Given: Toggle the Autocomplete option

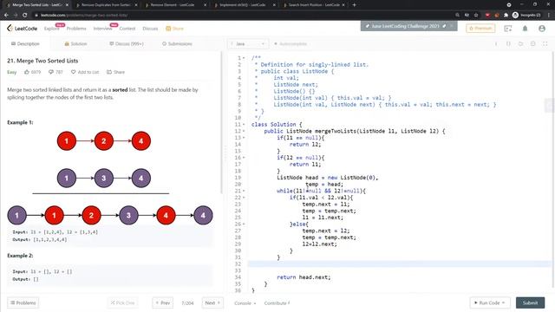Looking at the screenshot, I should (x=291, y=44).
